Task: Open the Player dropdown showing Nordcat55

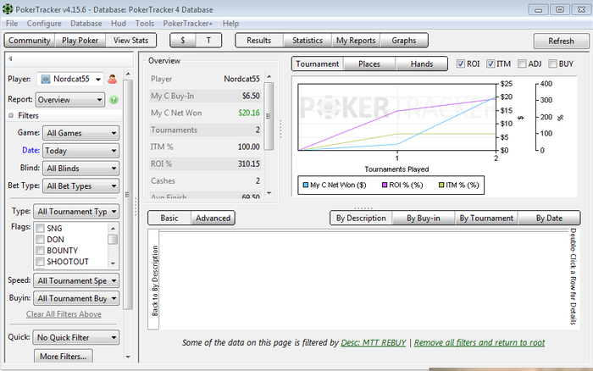Action: (x=70, y=79)
